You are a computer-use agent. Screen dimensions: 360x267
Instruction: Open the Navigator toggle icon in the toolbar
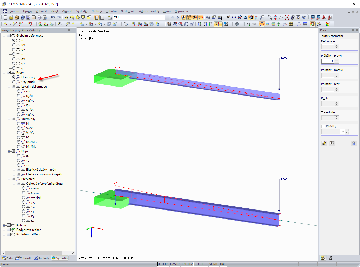click(97, 17)
